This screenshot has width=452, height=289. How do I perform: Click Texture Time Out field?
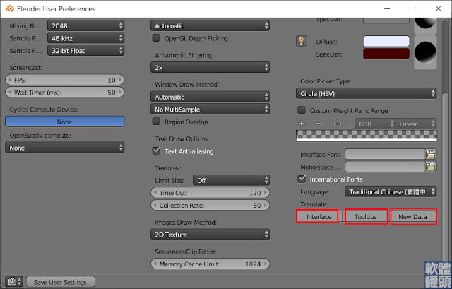click(x=210, y=193)
